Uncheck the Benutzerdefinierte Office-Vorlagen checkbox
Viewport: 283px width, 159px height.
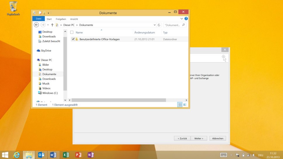[x=73, y=39]
